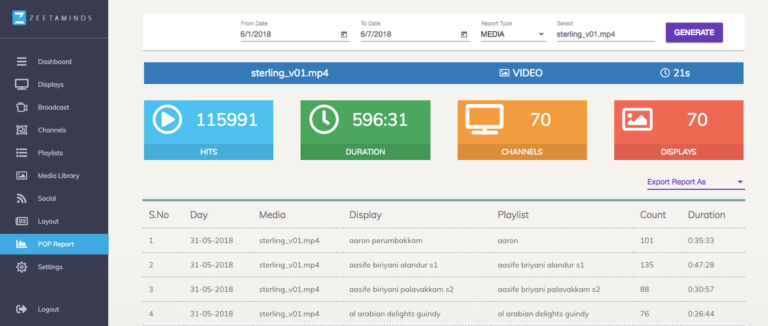Click display cell 'aasife biriyani alandur s1'

pyautogui.click(x=394, y=265)
